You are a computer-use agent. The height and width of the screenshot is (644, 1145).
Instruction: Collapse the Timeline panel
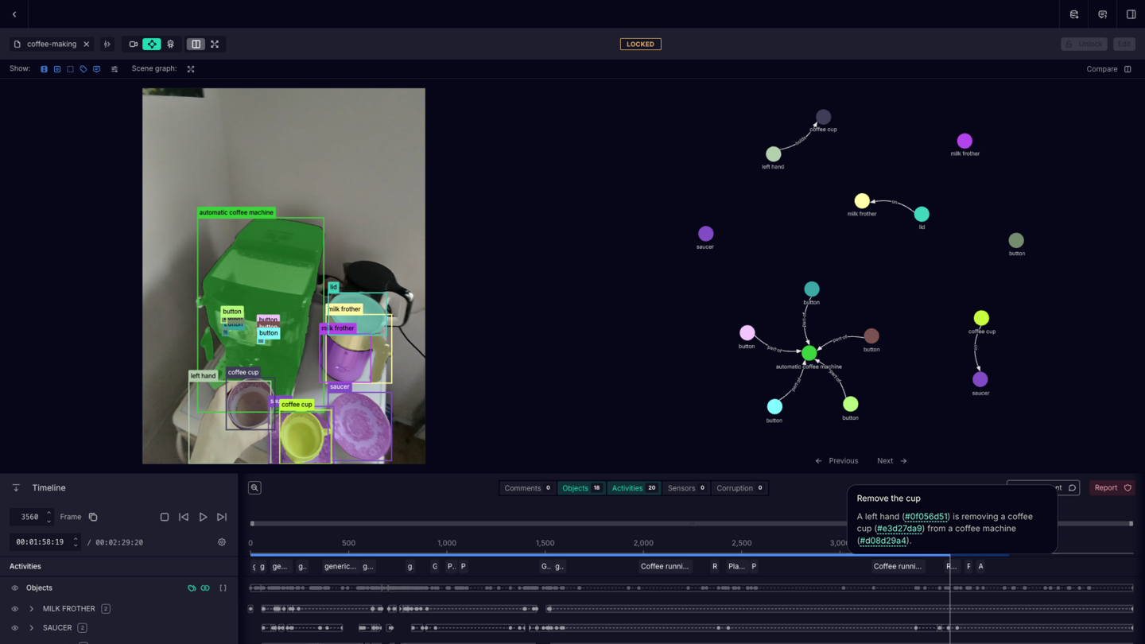[16, 488]
